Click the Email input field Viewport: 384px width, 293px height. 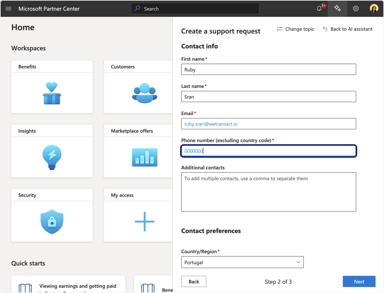268,124
